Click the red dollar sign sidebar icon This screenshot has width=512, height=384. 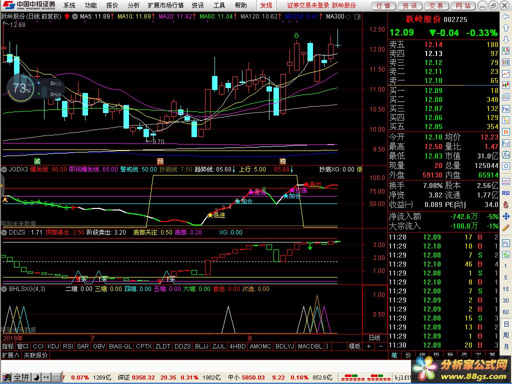pos(505,204)
